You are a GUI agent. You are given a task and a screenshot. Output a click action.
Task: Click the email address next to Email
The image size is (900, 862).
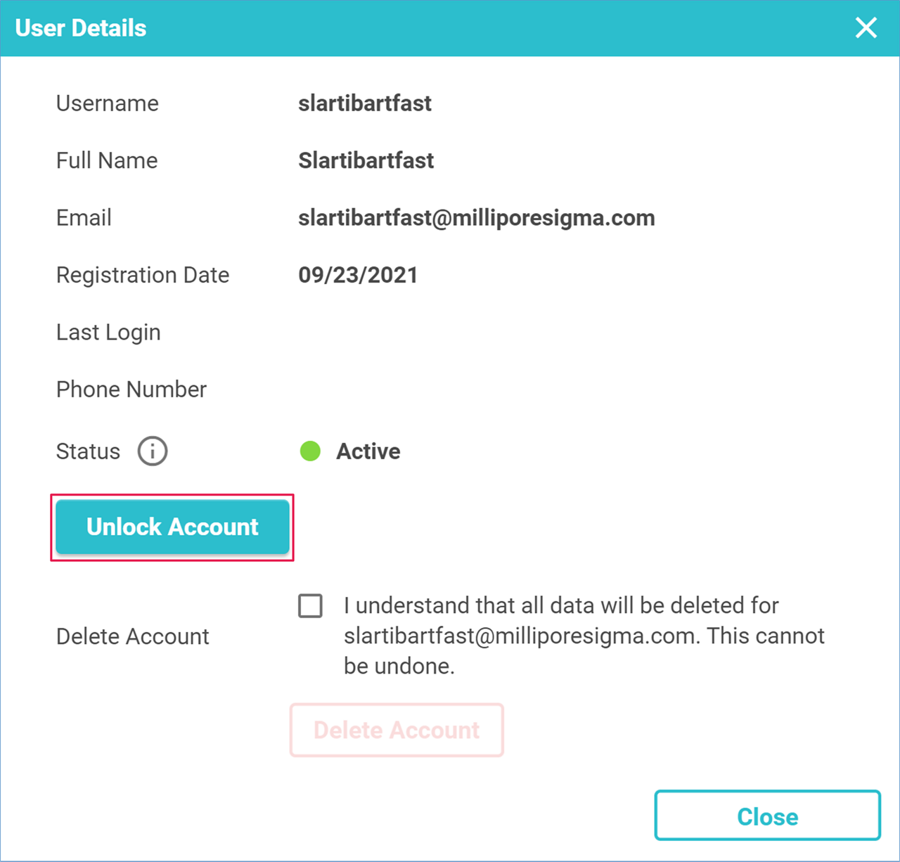476,218
